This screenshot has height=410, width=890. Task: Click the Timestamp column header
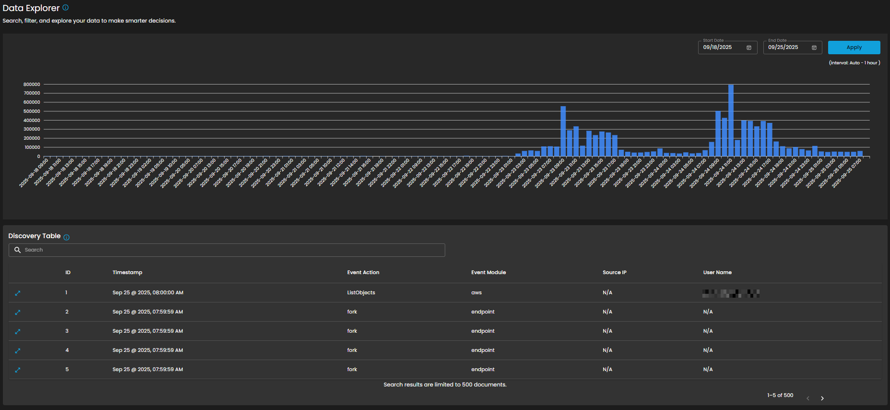tap(127, 273)
